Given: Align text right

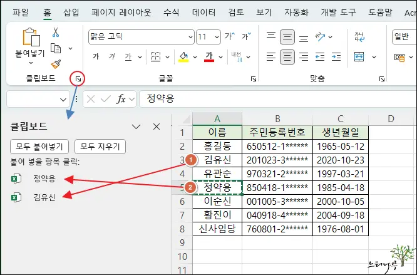Looking at the screenshot, I should pyautogui.click(x=304, y=56).
